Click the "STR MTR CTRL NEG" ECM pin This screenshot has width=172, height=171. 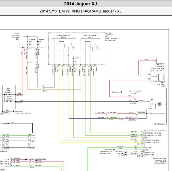click(152, 140)
